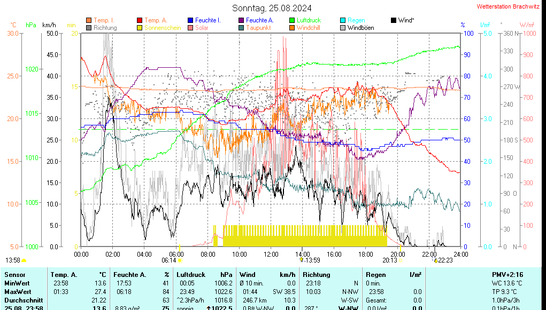Click the PMV+2:16 value in the table
The height and width of the screenshot is (310, 546).
[x=506, y=275]
